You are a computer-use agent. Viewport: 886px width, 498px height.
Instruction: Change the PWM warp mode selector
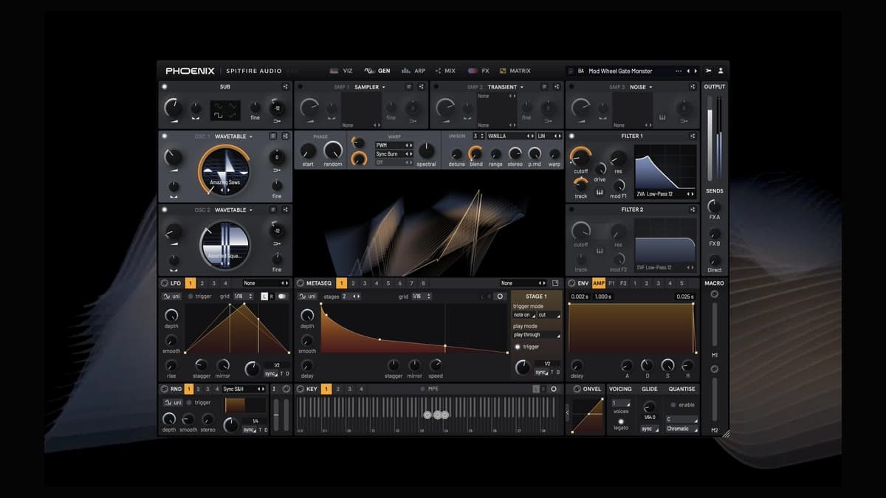coord(394,145)
